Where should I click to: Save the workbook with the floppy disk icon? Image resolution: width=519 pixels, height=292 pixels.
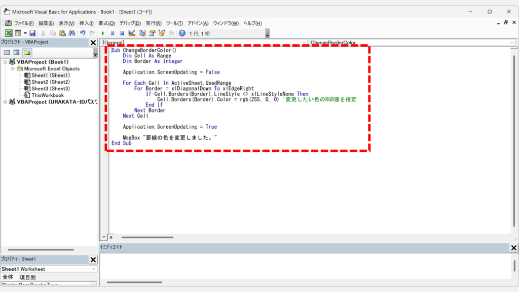32,33
